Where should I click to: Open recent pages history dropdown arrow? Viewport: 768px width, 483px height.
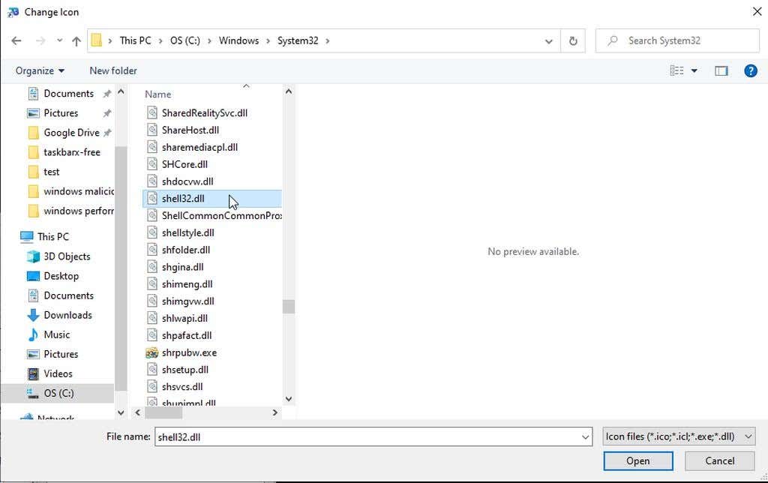(59, 40)
